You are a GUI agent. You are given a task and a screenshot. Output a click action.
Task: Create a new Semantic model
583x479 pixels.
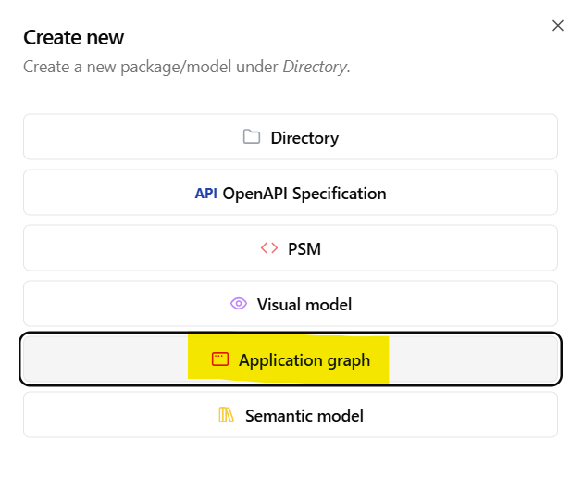pyautogui.click(x=291, y=415)
